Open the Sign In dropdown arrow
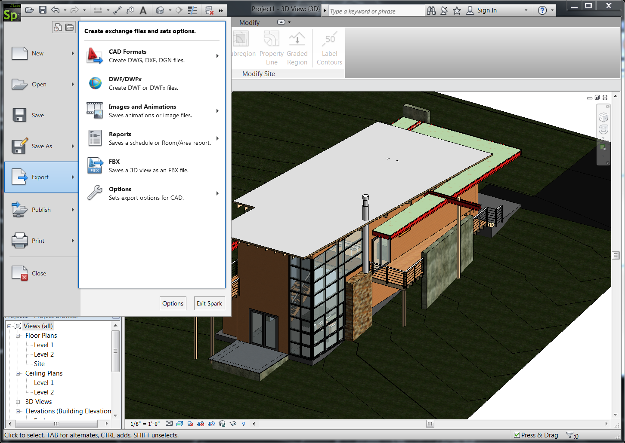625x443 pixels. pyautogui.click(x=526, y=10)
